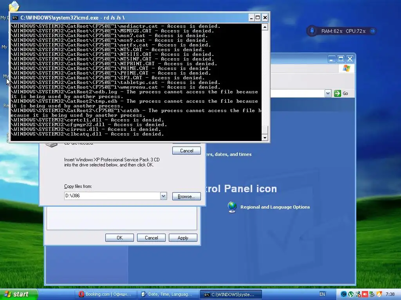Switch to the C:\WINDOWS\system32 cmd taskbar window
Image resolution: width=401 pixels, height=300 pixels.
pyautogui.click(x=231, y=294)
